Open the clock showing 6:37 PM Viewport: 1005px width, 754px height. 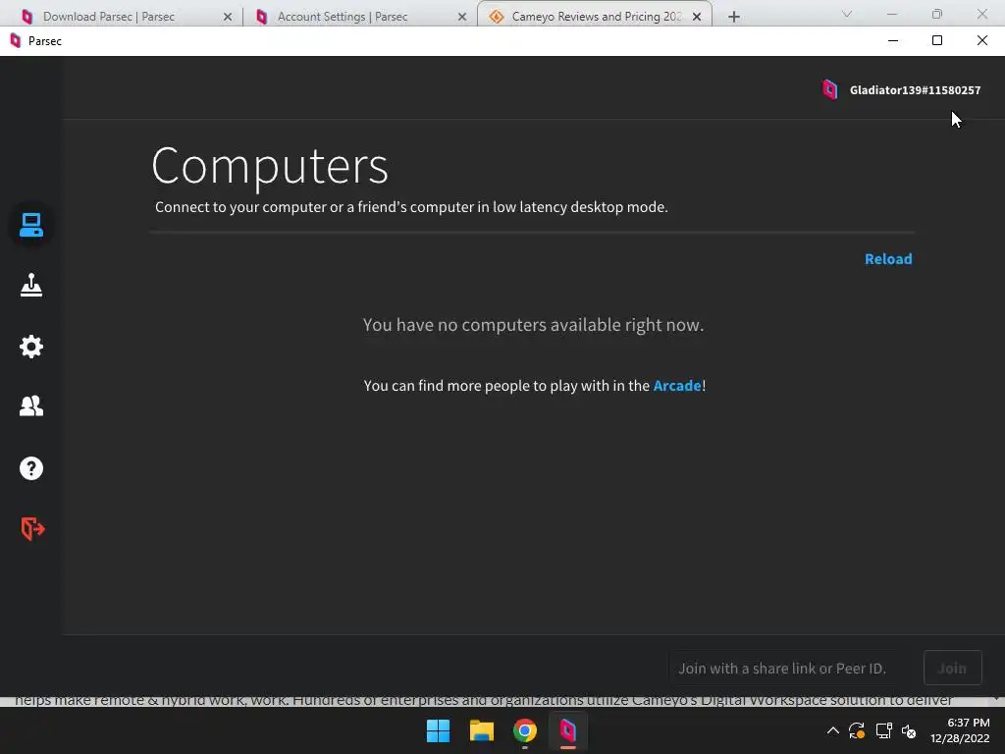click(x=960, y=730)
